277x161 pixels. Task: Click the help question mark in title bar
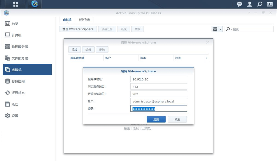pyautogui.click(x=249, y=13)
